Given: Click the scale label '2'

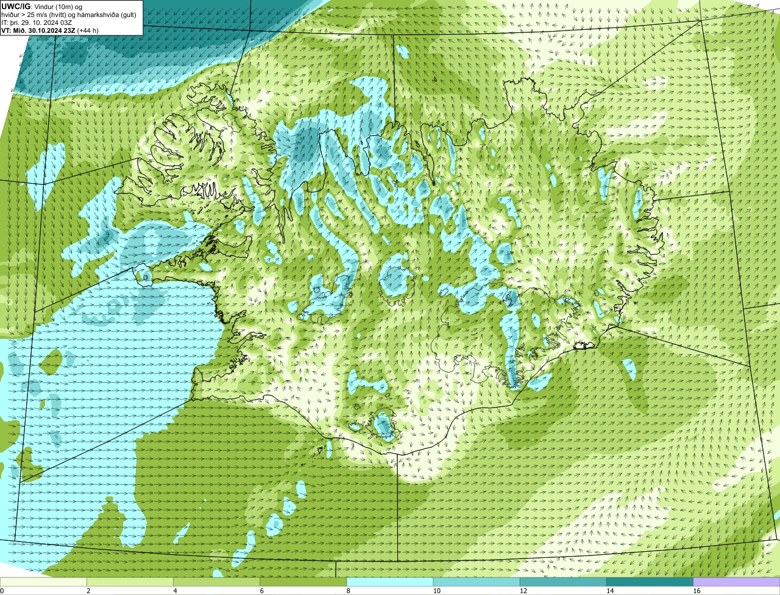Looking at the screenshot, I should (x=88, y=591).
